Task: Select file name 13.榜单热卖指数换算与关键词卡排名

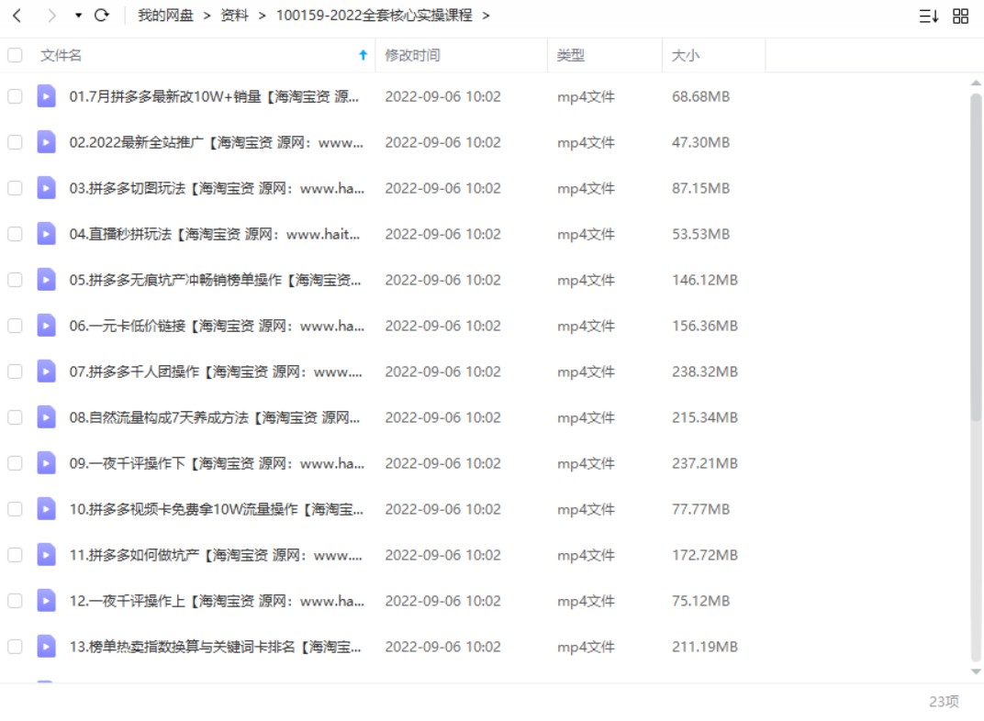Action: pyautogui.click(x=215, y=647)
